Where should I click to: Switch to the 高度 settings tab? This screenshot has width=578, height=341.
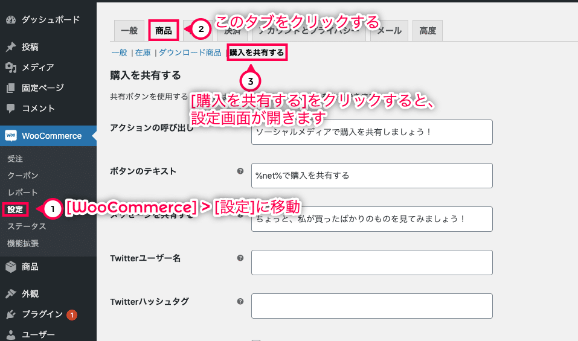click(x=428, y=31)
